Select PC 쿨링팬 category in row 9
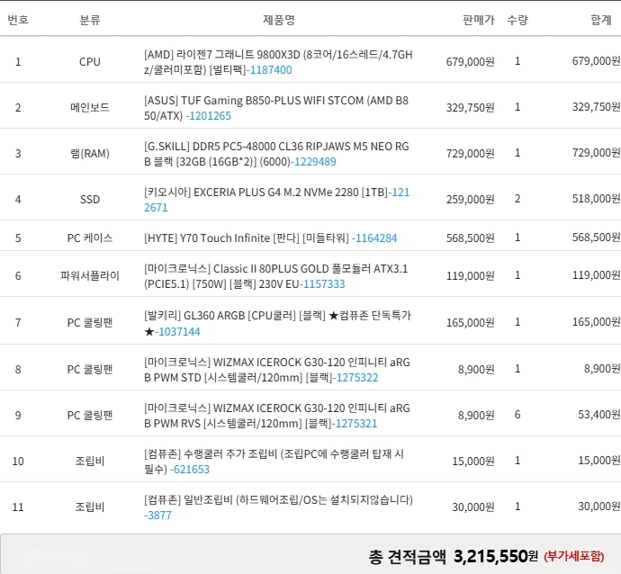Viewport: 621px width, 574px height. [x=90, y=416]
